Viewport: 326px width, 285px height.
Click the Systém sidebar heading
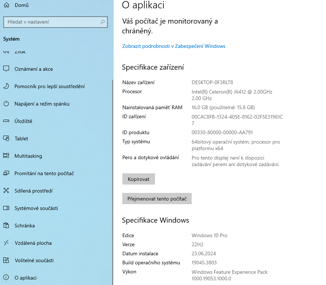pyautogui.click(x=11, y=39)
